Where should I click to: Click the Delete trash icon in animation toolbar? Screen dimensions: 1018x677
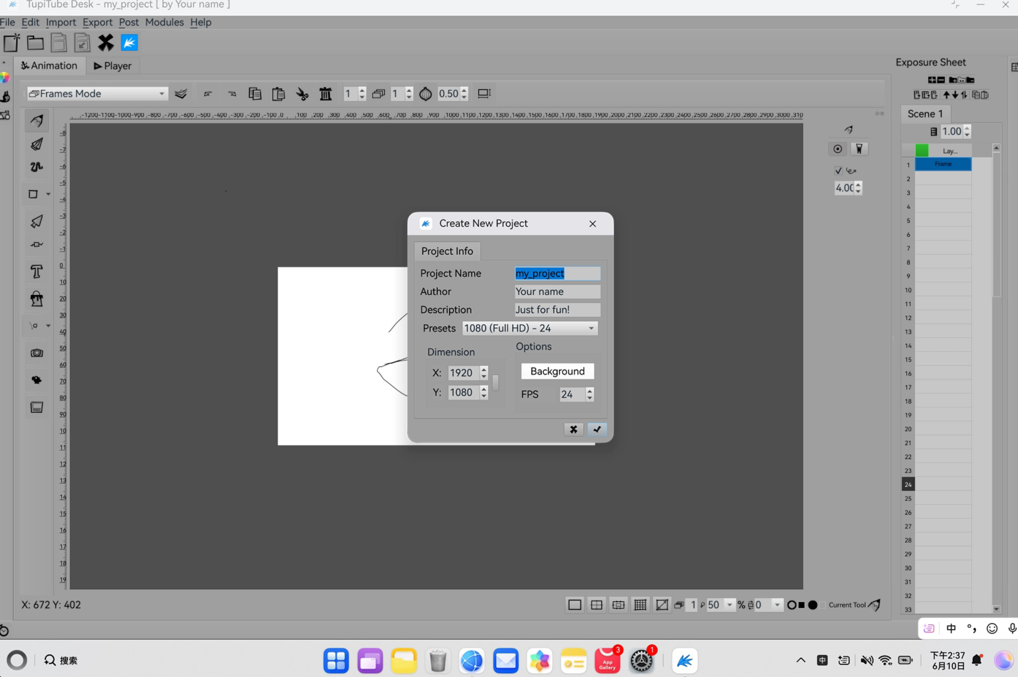point(325,94)
